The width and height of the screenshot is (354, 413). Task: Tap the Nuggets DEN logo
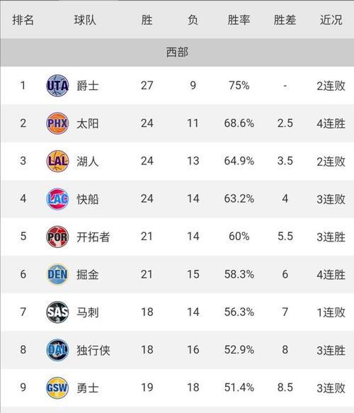(57, 274)
